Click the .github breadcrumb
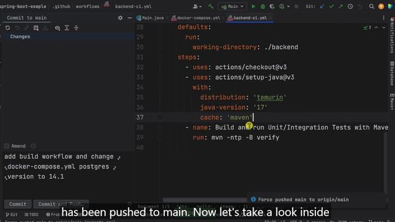Screen dimensions: 395x222 (x=62, y=7)
